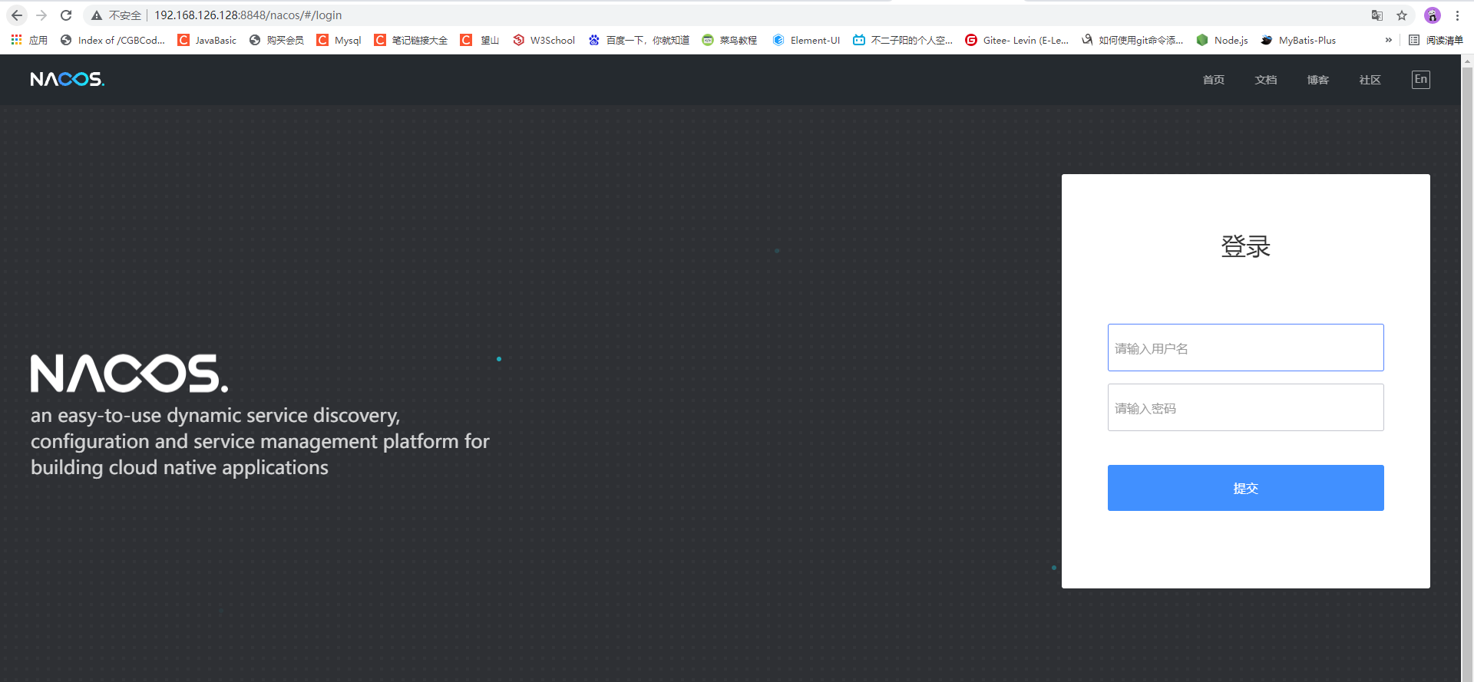Screen dimensions: 1474x682
Task: Open the Mysql bookmark
Action: (x=339, y=40)
